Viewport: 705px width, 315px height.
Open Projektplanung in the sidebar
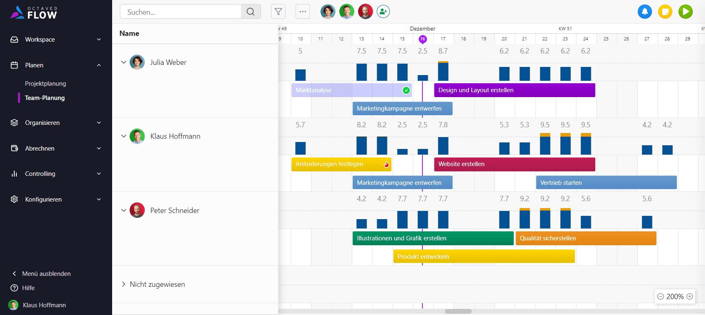coord(45,84)
